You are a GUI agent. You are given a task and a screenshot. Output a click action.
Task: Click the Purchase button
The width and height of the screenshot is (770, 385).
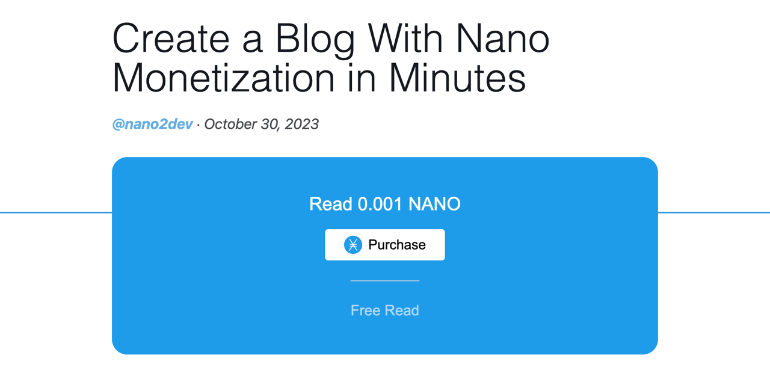385,245
